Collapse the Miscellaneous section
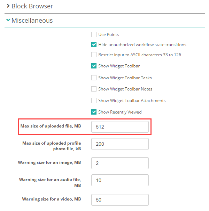209x211 pixels. pyautogui.click(x=32, y=21)
